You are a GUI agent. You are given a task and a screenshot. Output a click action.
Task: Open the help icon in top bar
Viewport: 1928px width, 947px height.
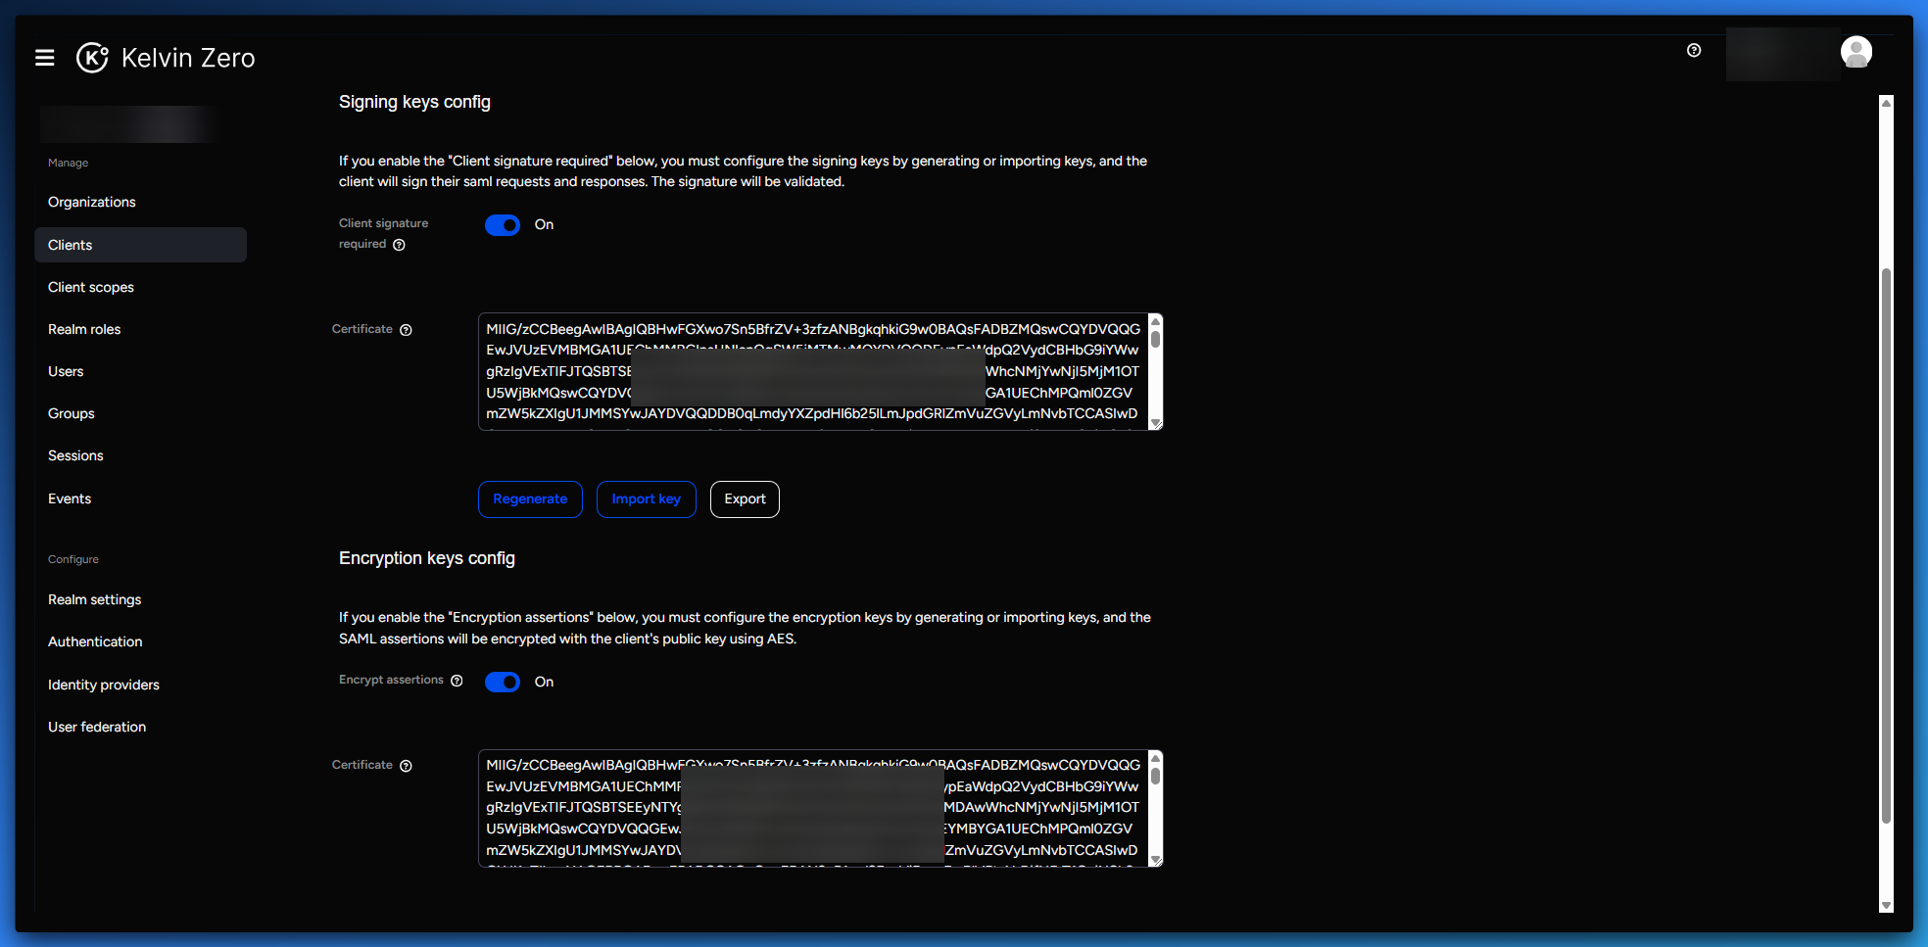1694,51
